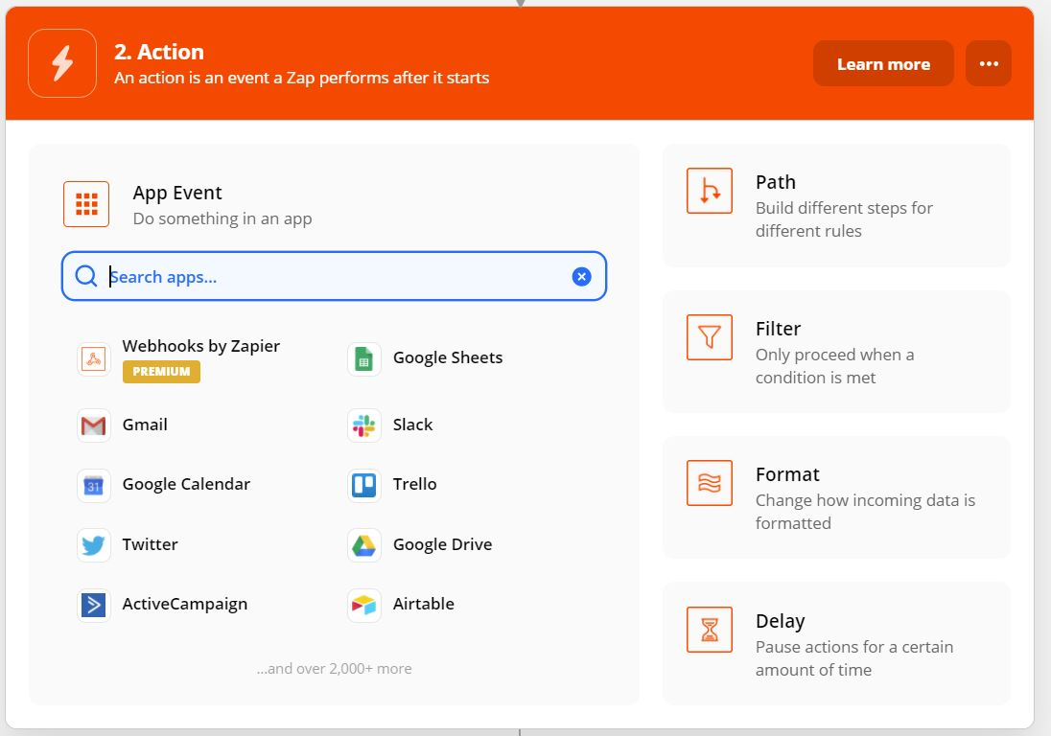Select Webhooks by Zapier app
Screen dimensions: 1051x736
201,346
